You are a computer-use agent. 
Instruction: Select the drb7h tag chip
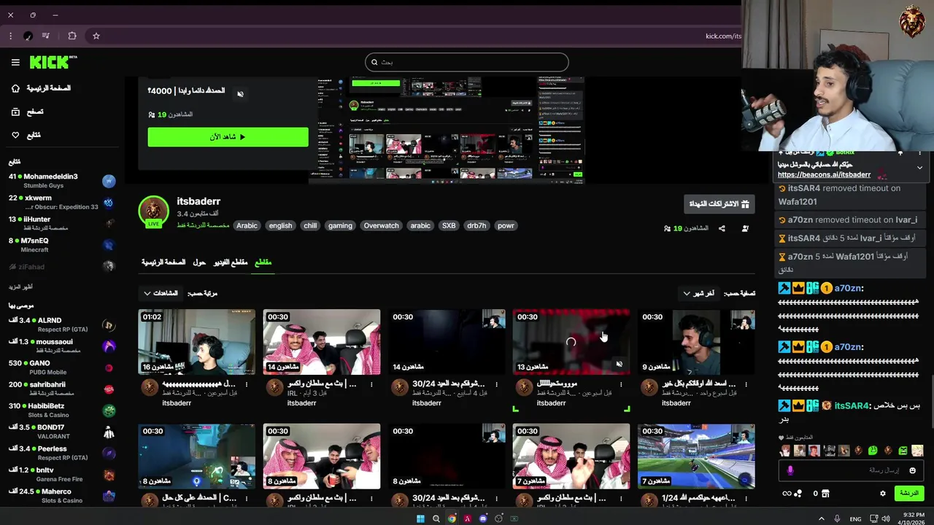[x=476, y=226]
